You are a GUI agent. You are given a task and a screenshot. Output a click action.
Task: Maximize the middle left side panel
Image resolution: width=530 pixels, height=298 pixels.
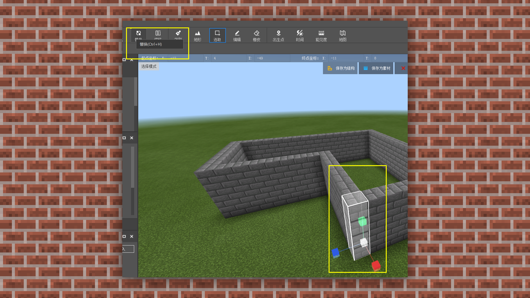124,138
